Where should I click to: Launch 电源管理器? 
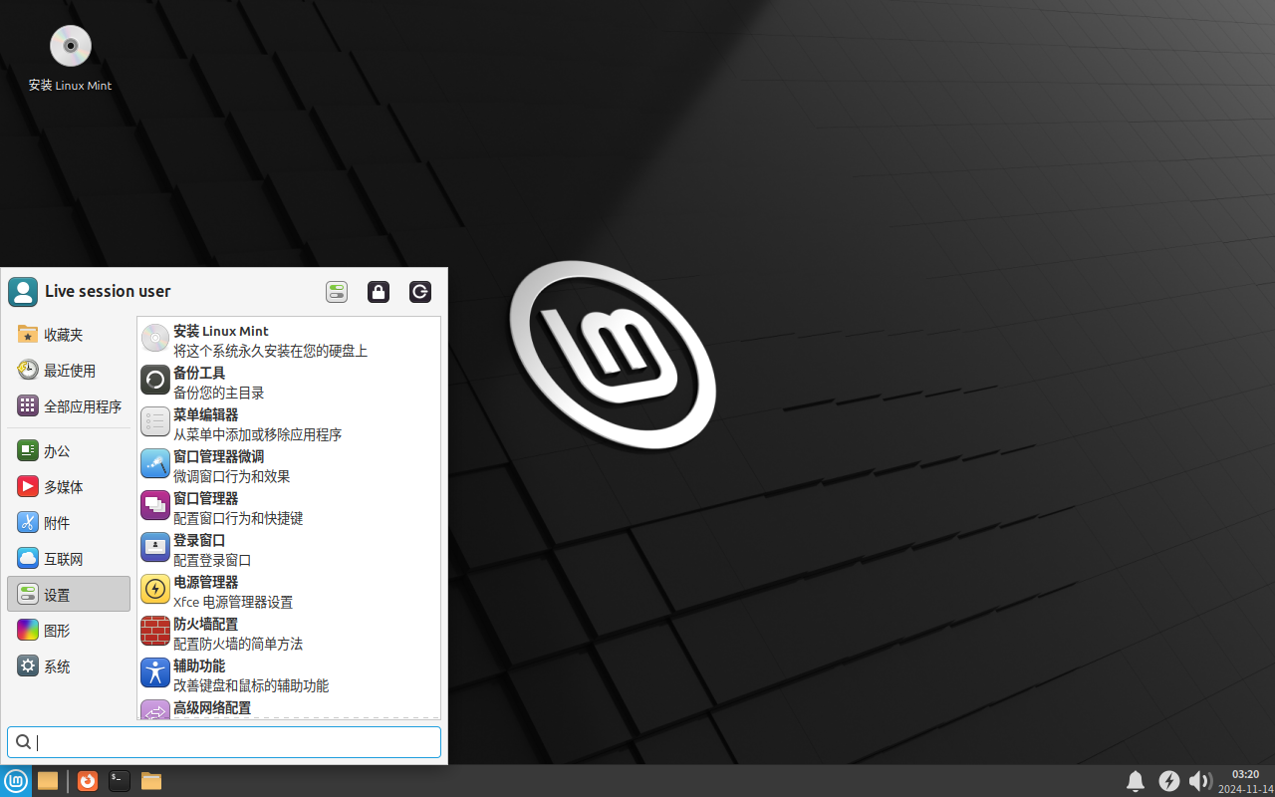click(x=289, y=592)
